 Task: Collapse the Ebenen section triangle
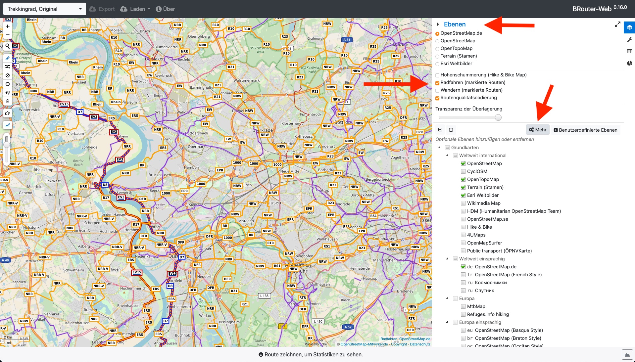pyautogui.click(x=438, y=24)
